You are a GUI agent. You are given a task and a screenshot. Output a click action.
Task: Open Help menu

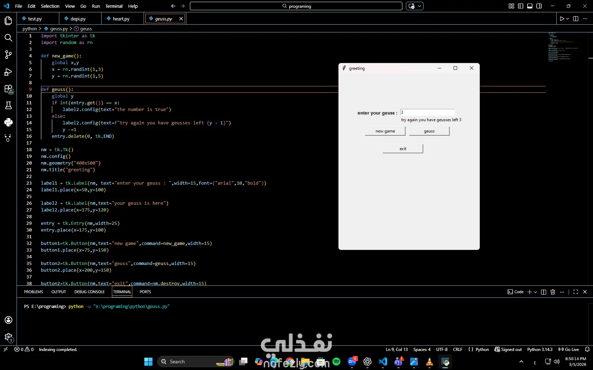click(133, 6)
